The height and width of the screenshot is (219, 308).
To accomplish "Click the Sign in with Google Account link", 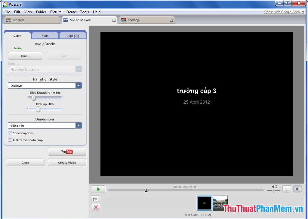I will click(284, 12).
